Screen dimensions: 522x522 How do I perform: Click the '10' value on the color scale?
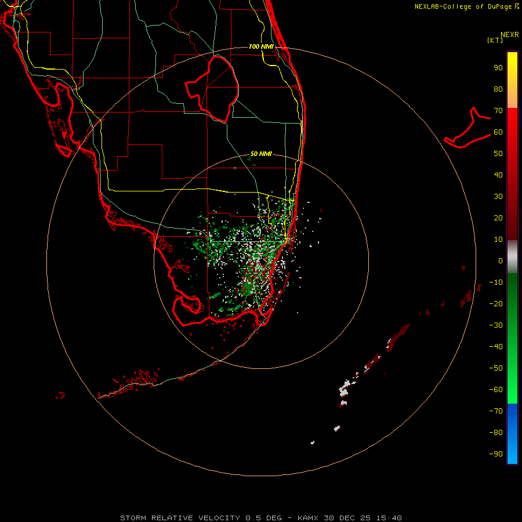pos(498,240)
